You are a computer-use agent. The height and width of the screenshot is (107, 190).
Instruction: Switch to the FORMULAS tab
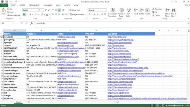48,5
